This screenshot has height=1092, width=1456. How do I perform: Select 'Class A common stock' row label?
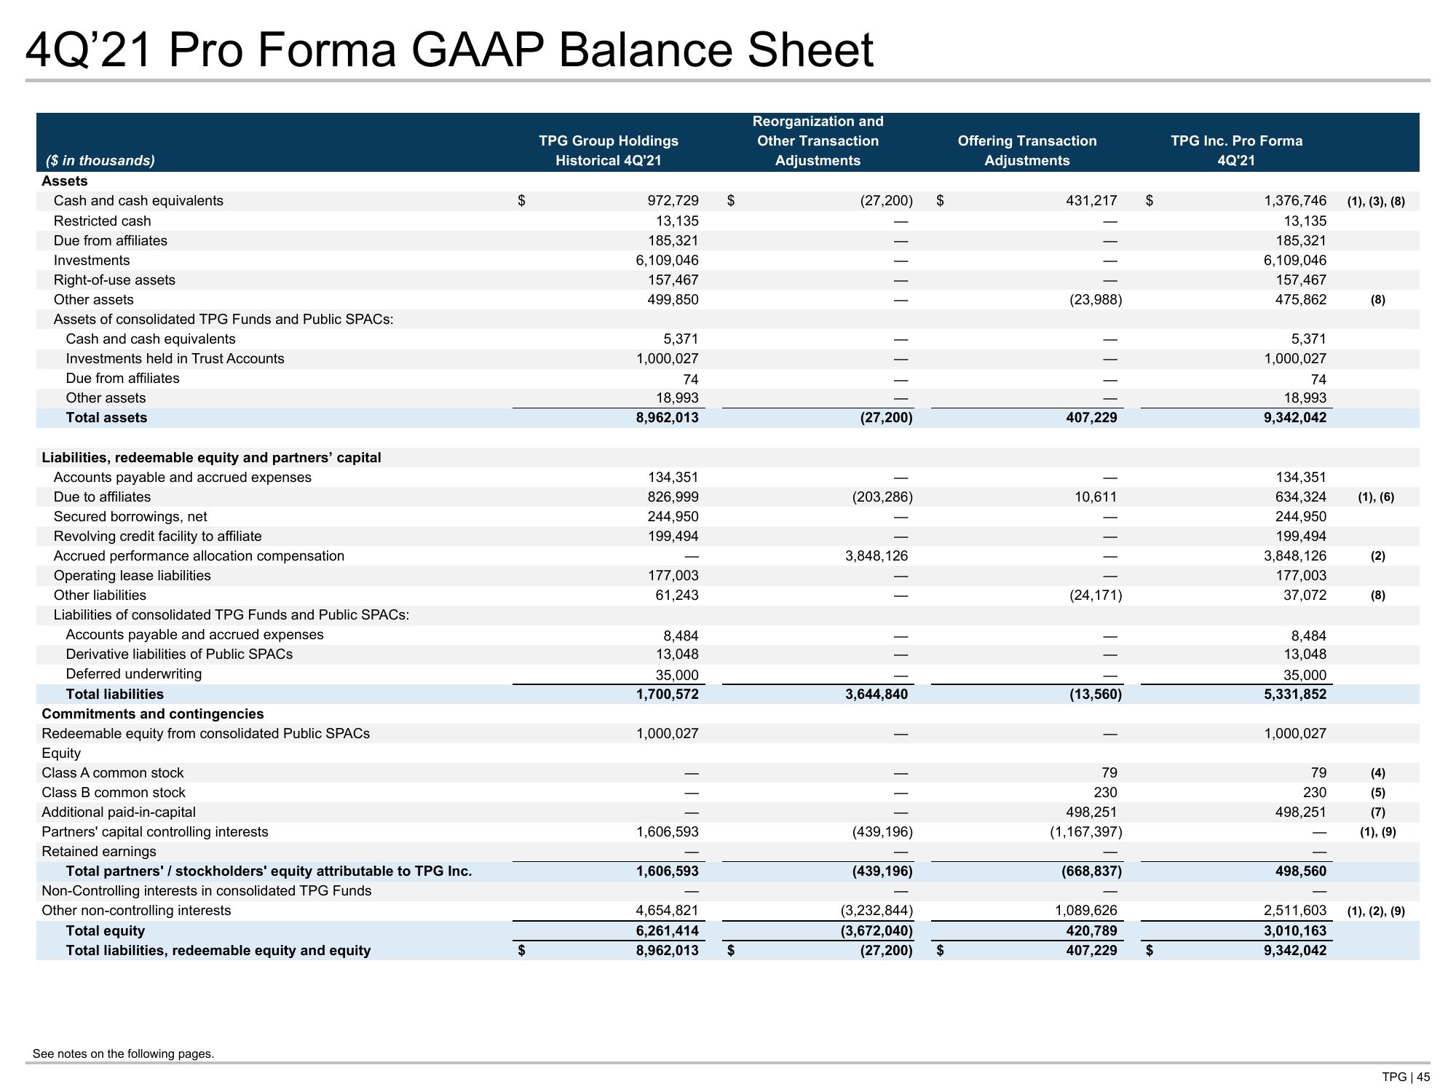pos(113,772)
